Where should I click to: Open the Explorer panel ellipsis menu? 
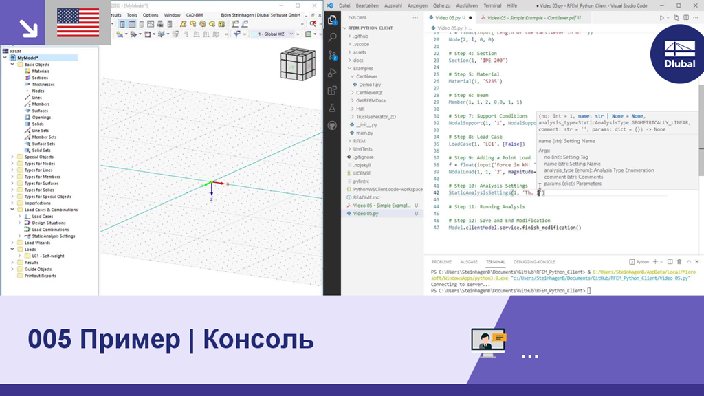(415, 18)
